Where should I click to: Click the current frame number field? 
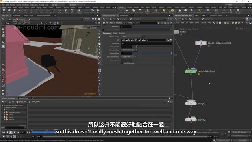23,132
